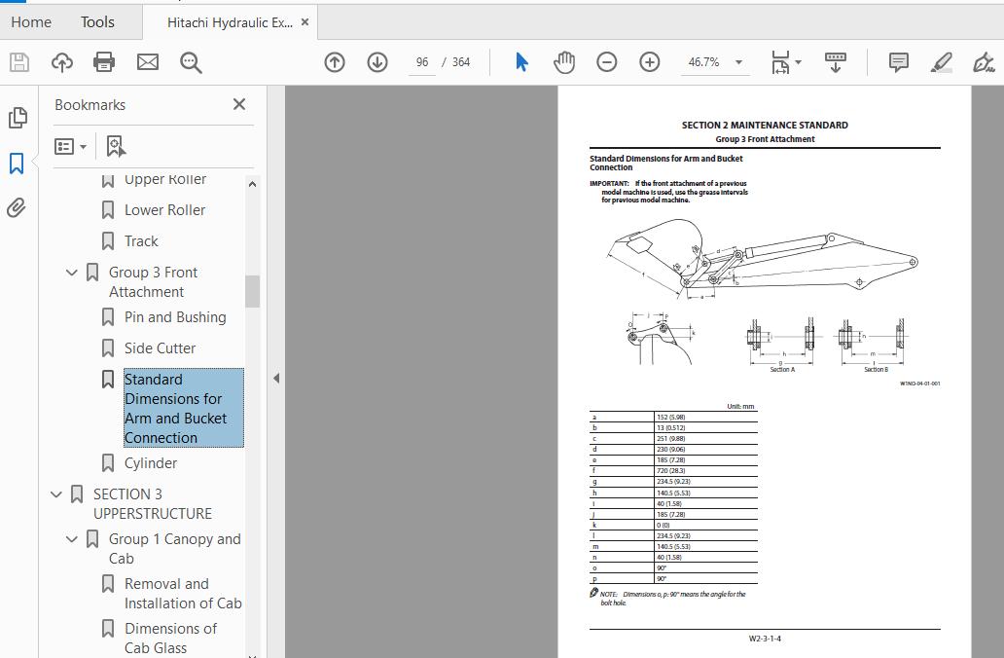Collapse SECTION 3 UPPERSTRUCTURE bookmark
The image size is (1004, 658).
coord(56,494)
